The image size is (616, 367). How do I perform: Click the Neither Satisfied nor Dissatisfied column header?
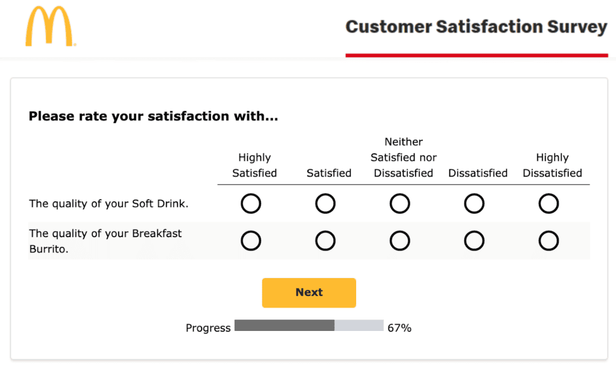tap(404, 157)
